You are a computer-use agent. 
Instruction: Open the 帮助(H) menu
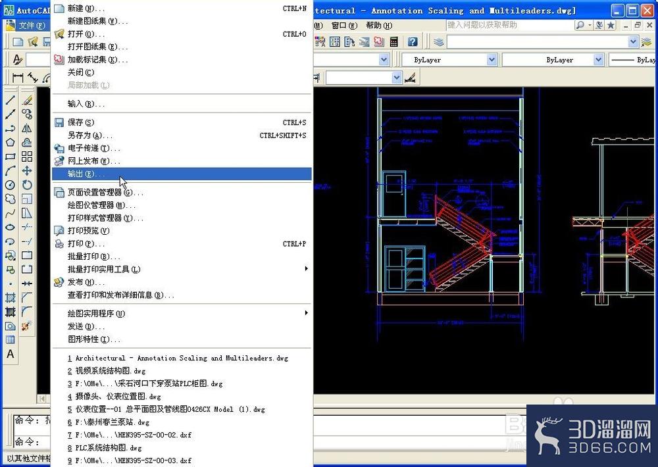379,26
